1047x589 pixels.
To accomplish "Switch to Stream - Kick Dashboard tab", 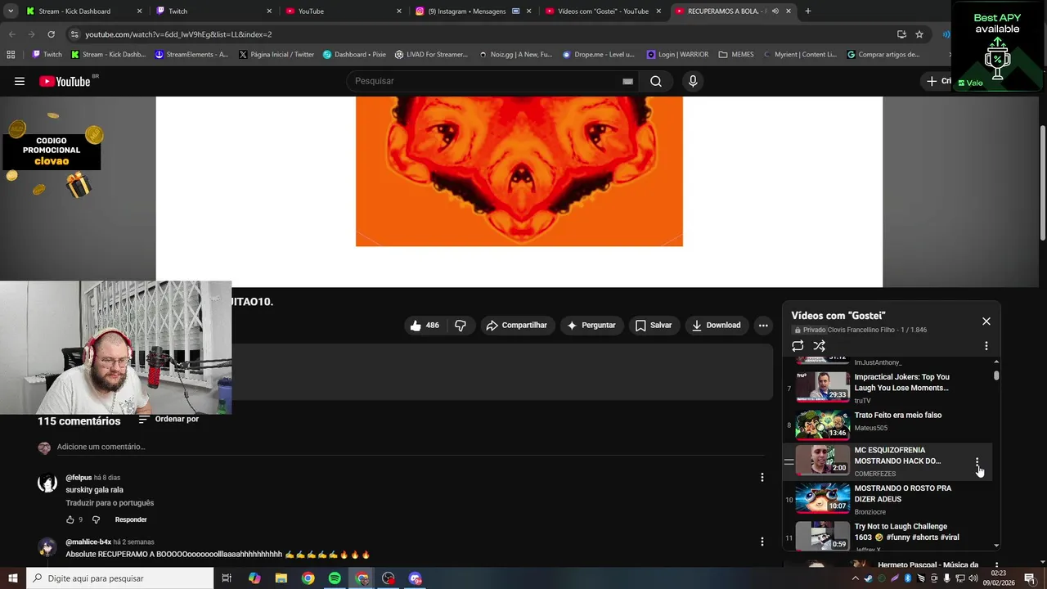I will pos(82,11).
